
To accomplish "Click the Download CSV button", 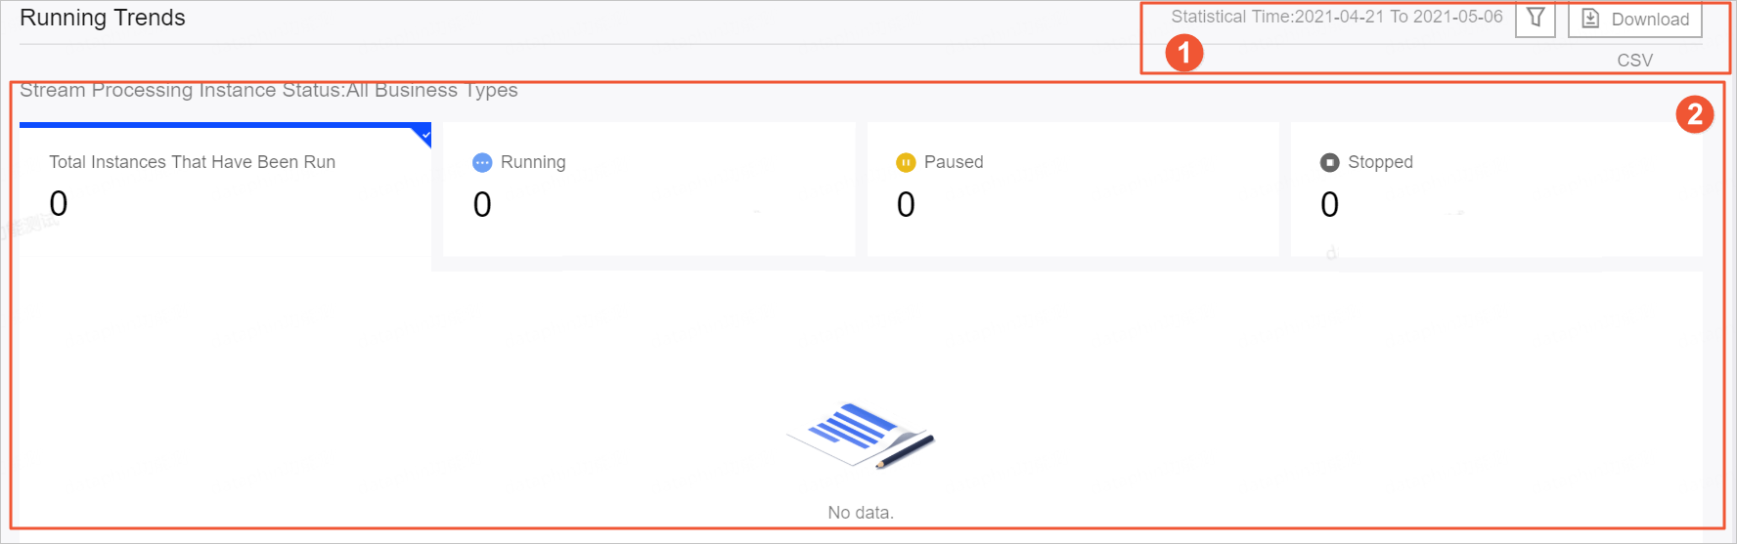I will click(x=1634, y=19).
